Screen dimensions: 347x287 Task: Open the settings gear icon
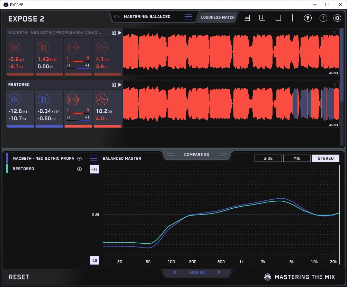point(337,18)
